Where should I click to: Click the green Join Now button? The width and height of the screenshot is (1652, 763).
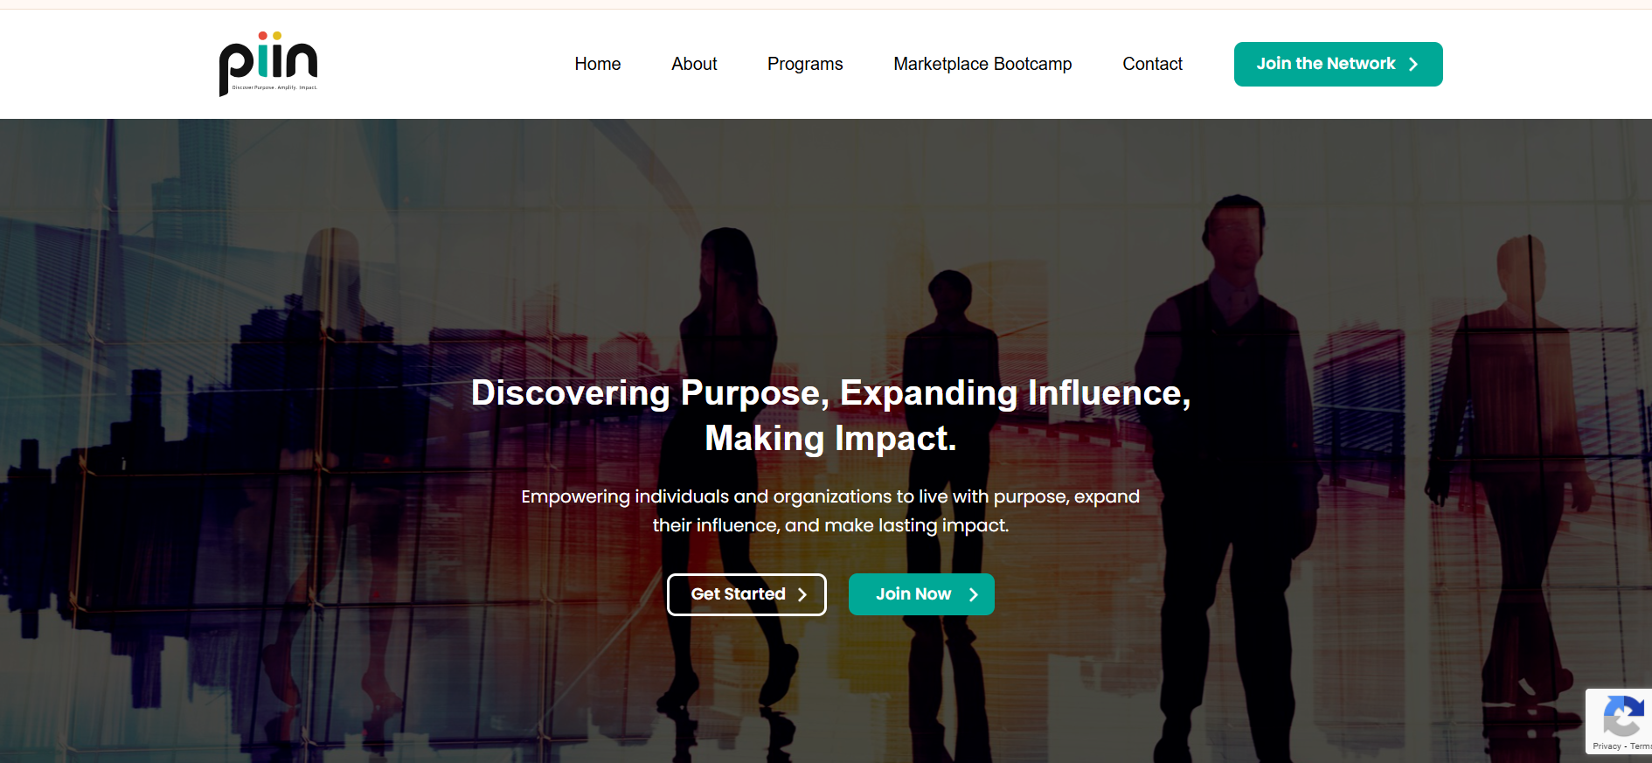[921, 594]
